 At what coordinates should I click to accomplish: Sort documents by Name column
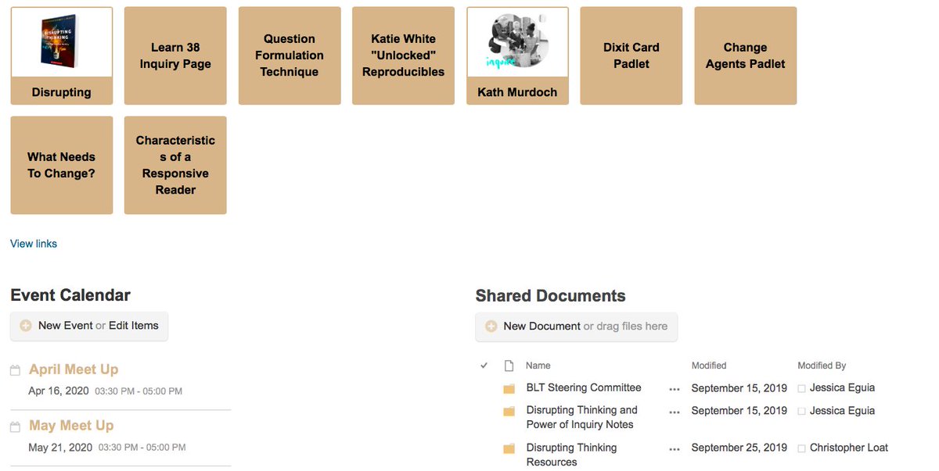click(538, 366)
